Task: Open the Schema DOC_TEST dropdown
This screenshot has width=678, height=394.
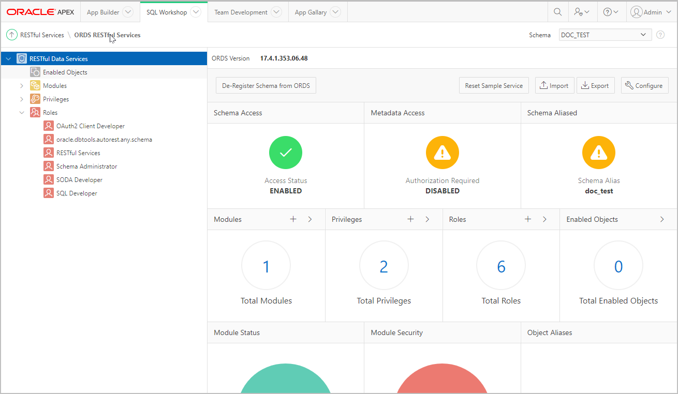Action: click(605, 35)
